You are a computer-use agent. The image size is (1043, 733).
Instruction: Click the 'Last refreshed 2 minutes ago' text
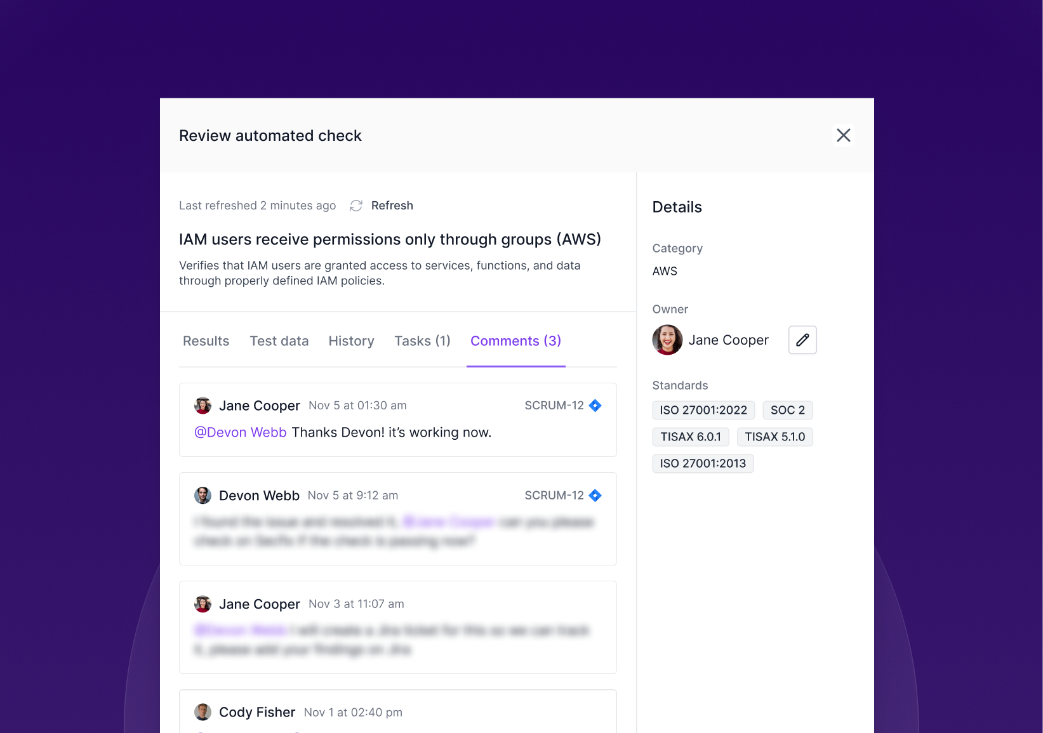257,206
